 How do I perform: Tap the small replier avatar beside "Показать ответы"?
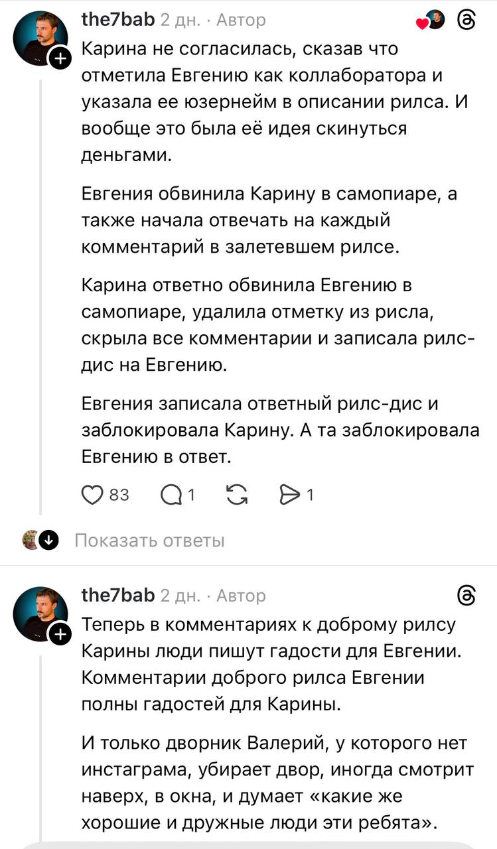[31, 541]
